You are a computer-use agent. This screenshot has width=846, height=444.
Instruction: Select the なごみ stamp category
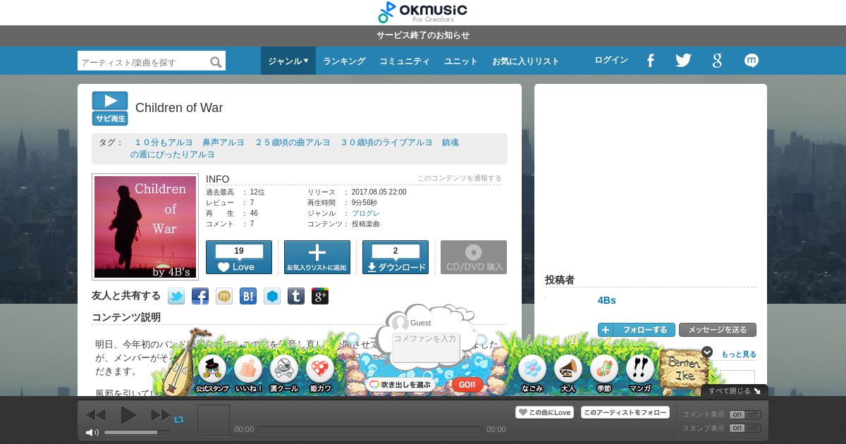click(532, 374)
